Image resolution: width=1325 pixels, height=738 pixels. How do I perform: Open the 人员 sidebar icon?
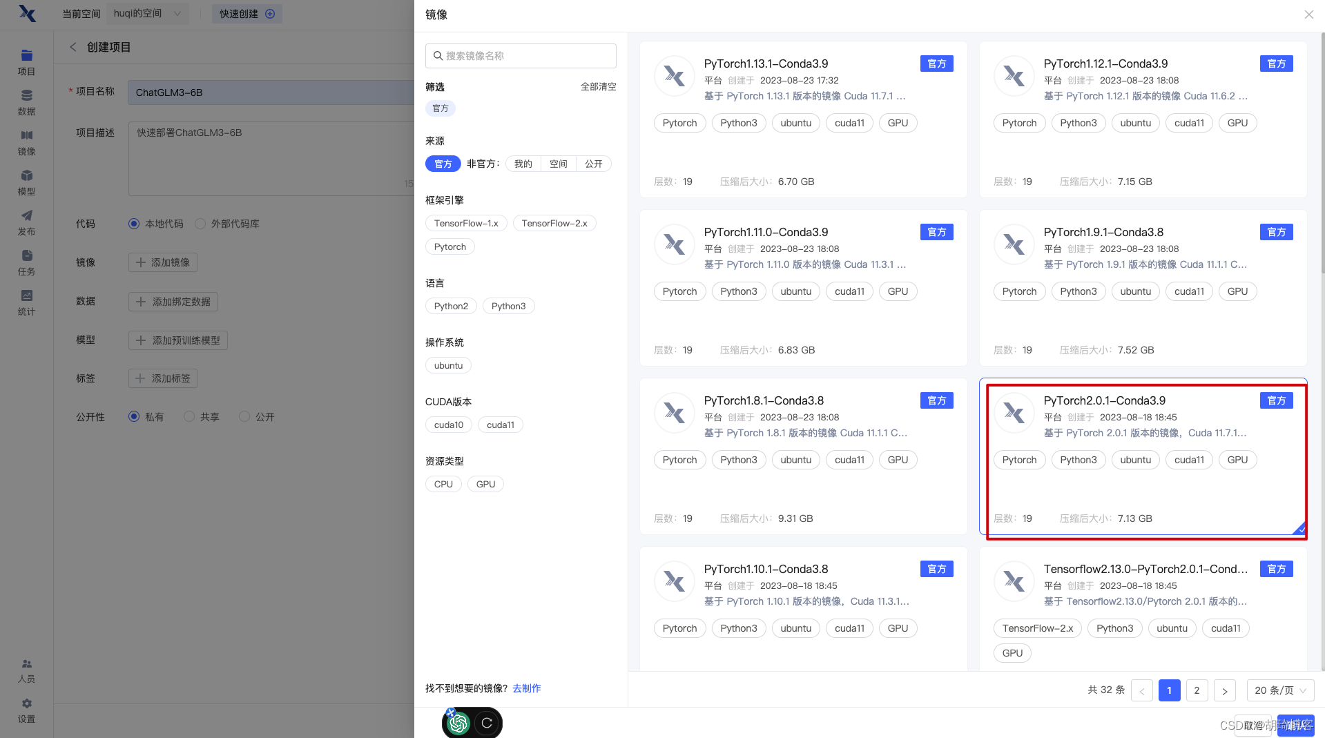coord(26,663)
